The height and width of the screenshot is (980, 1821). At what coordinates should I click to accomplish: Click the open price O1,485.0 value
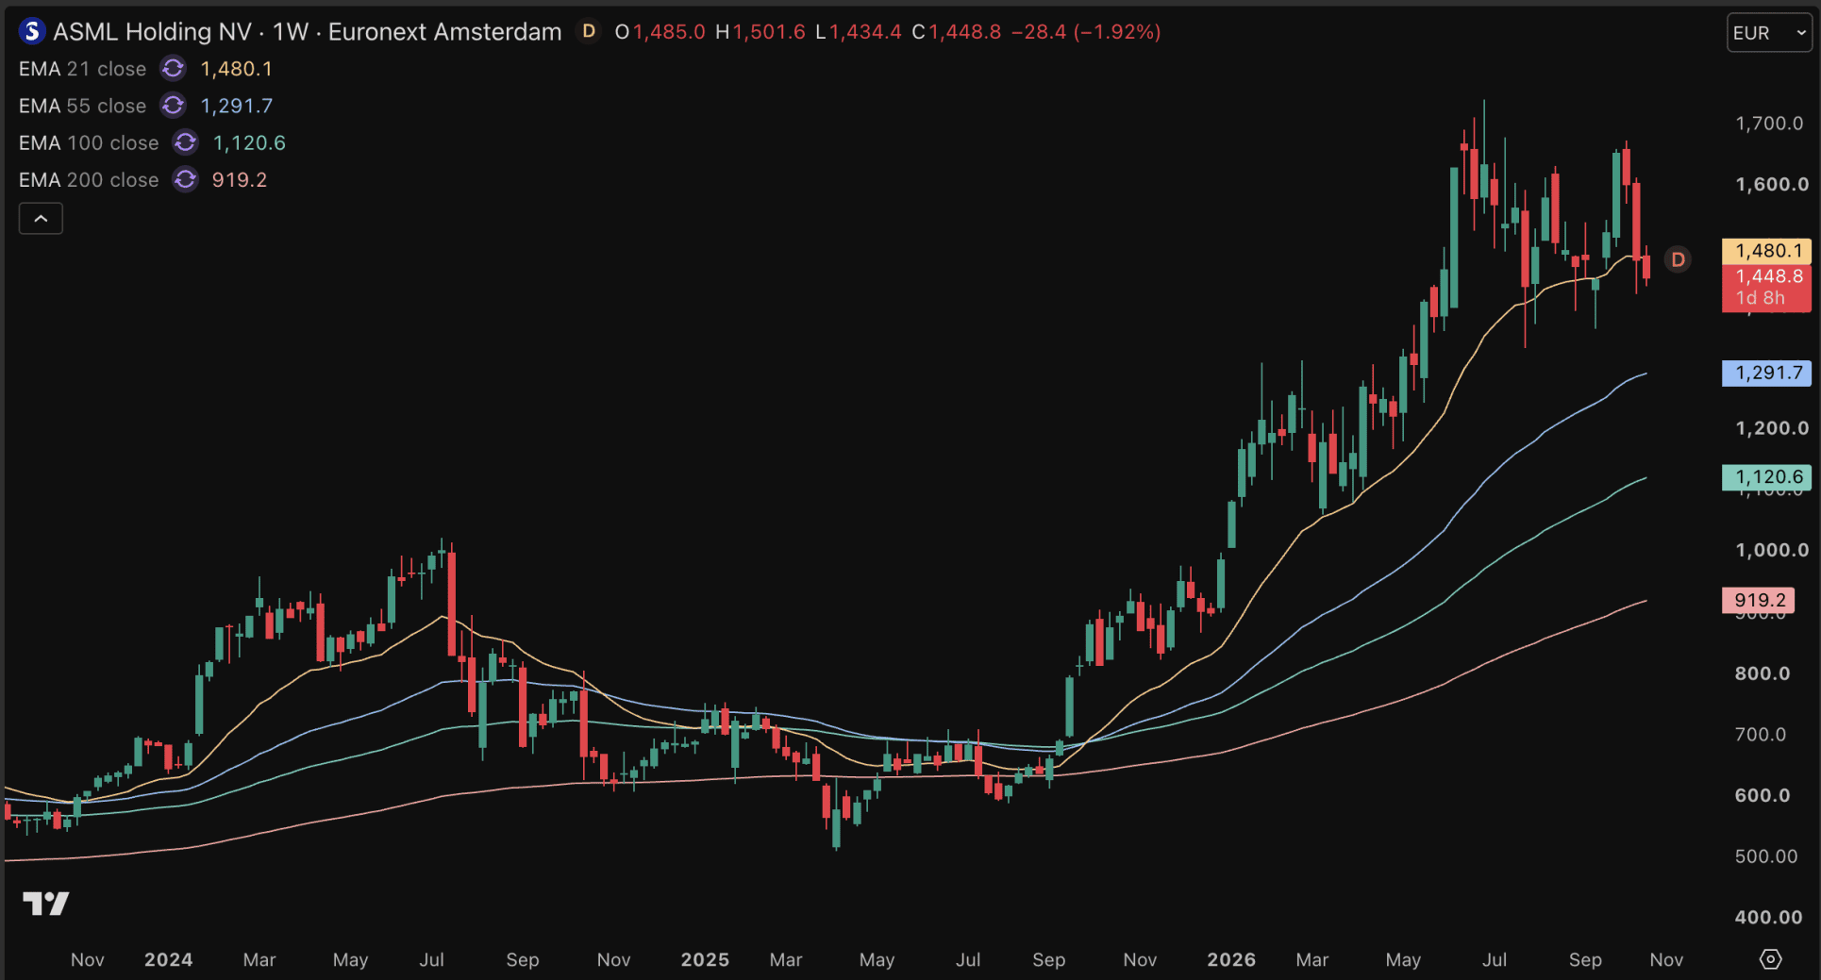(x=660, y=31)
